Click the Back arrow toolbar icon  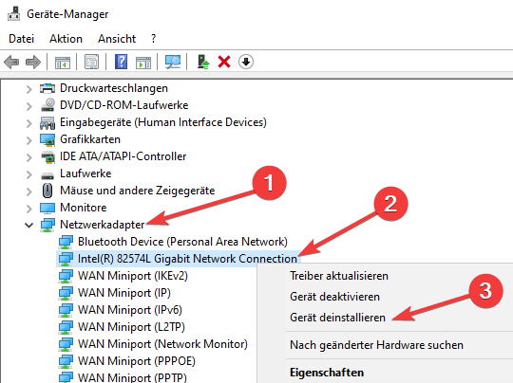coord(11,62)
